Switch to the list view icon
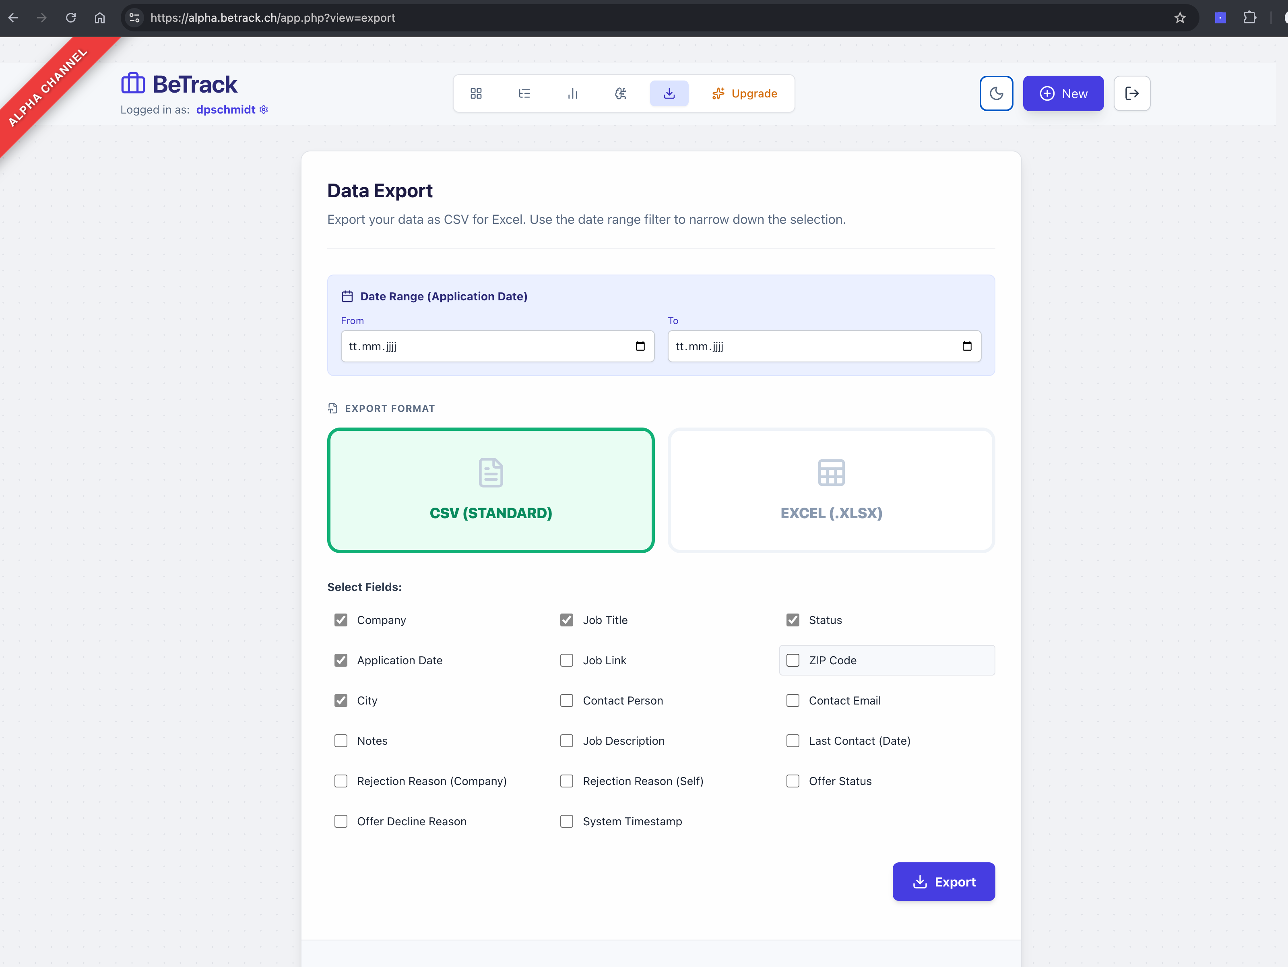This screenshot has height=967, width=1288. 524,93
